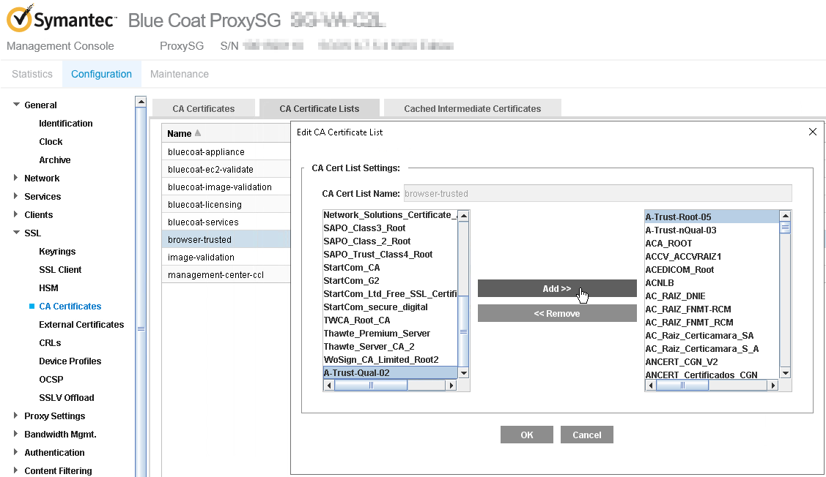
Task: Select the CA Certificates tab
Action: (x=204, y=107)
